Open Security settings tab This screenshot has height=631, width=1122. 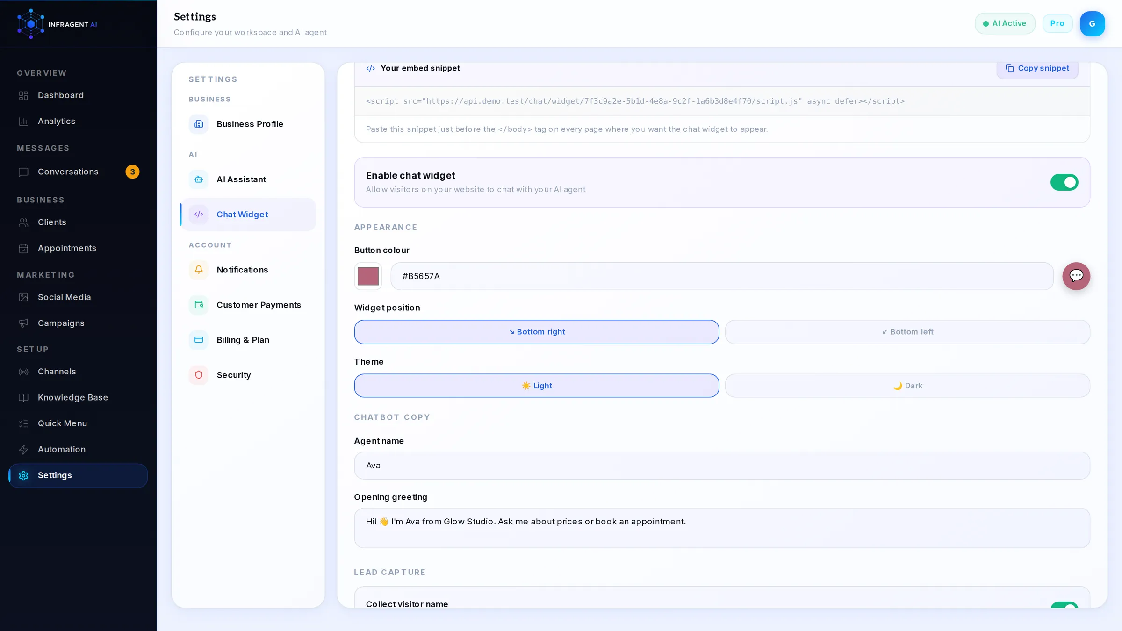(x=248, y=375)
